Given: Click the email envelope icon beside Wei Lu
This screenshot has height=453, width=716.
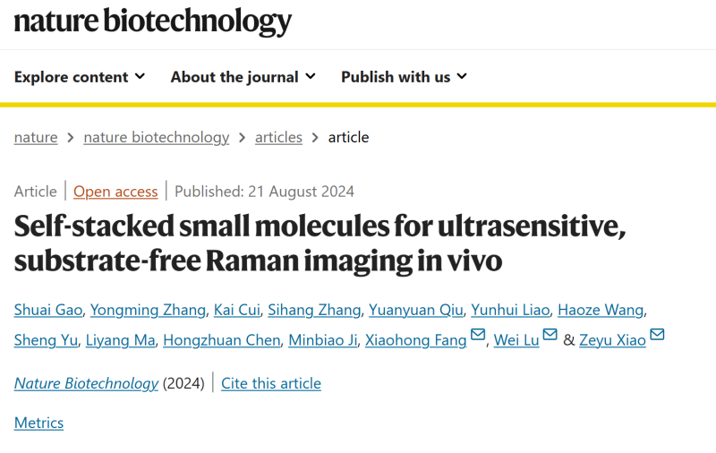Looking at the screenshot, I should click(x=550, y=335).
